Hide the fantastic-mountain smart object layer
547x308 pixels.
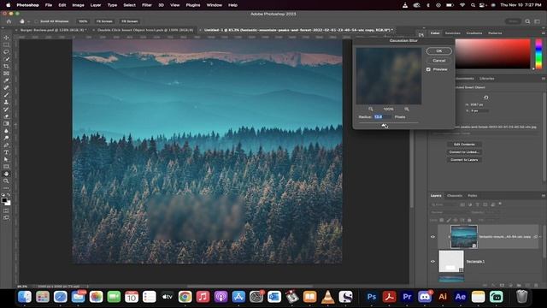pos(433,237)
